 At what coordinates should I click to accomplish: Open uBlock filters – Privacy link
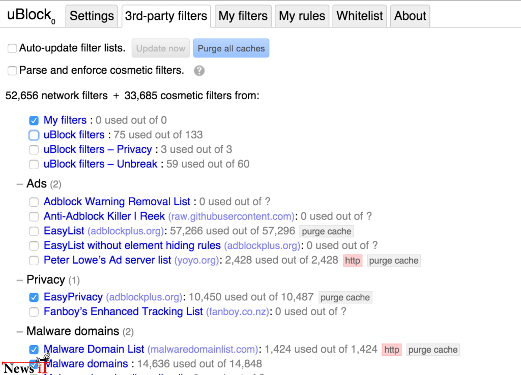98,149
